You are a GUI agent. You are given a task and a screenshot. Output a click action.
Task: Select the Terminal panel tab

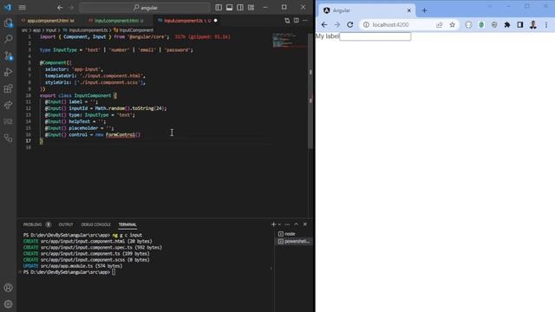127,224
